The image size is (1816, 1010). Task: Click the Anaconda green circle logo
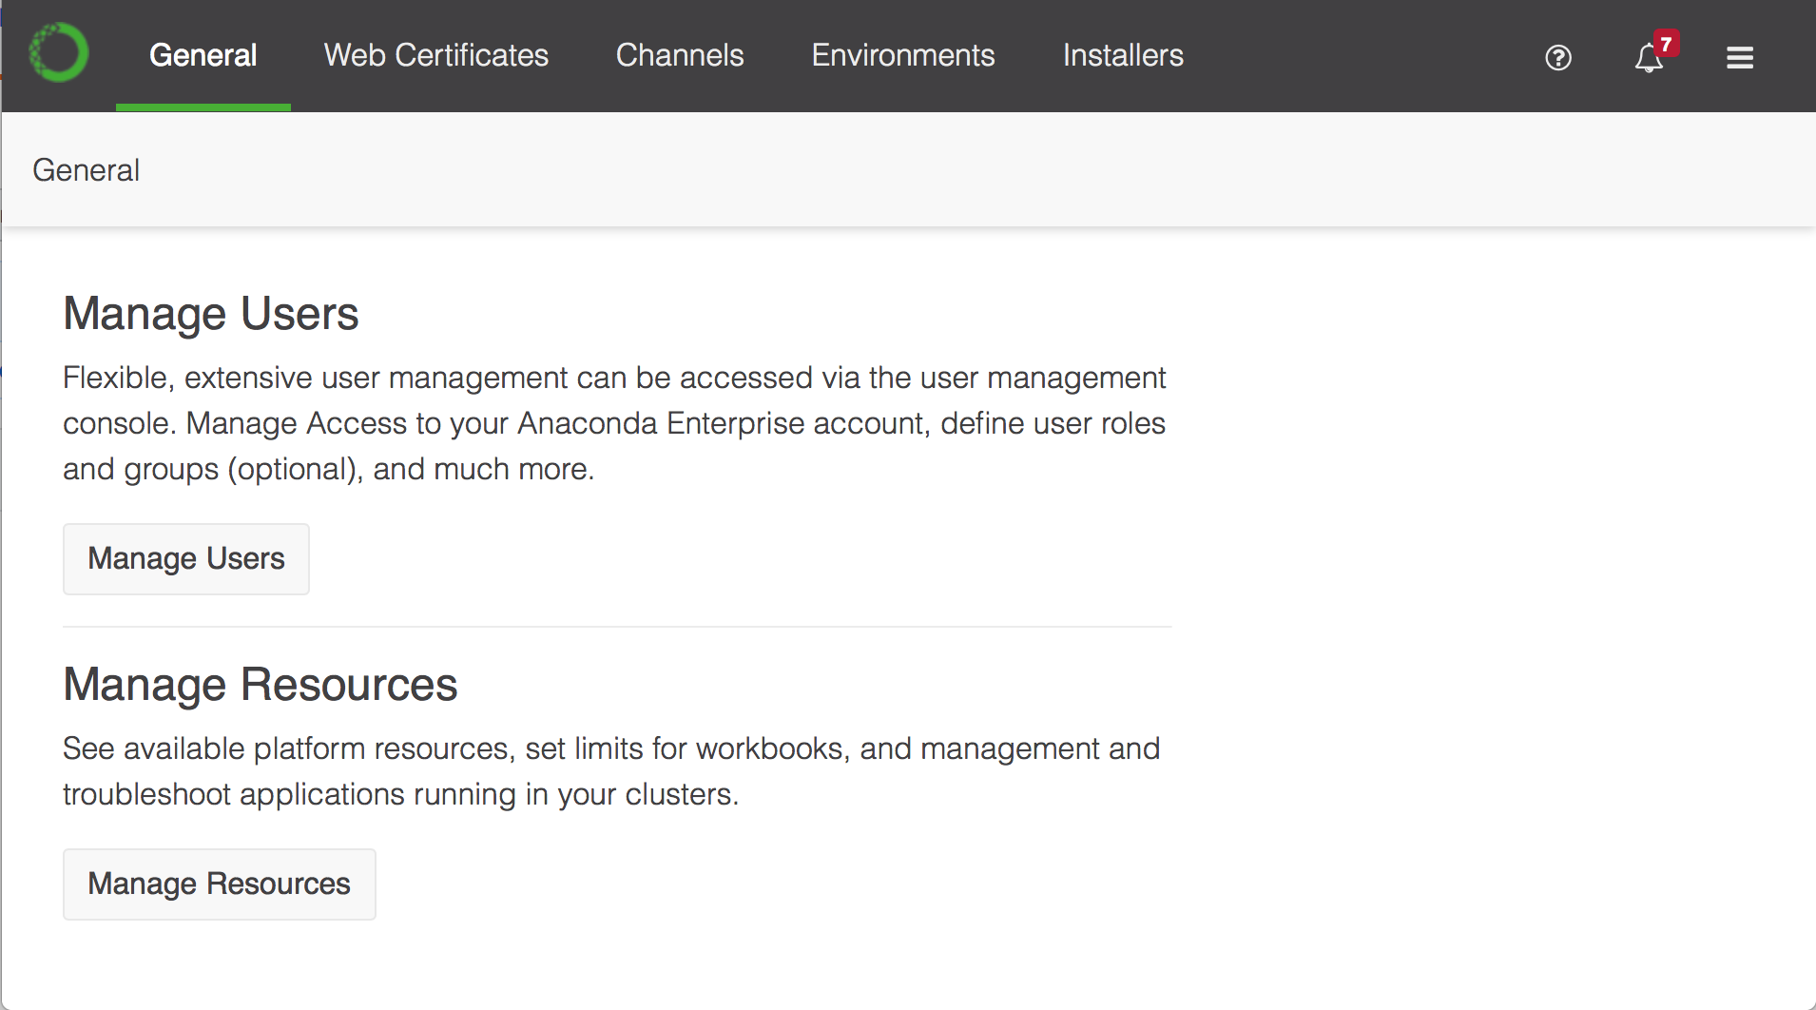click(59, 53)
